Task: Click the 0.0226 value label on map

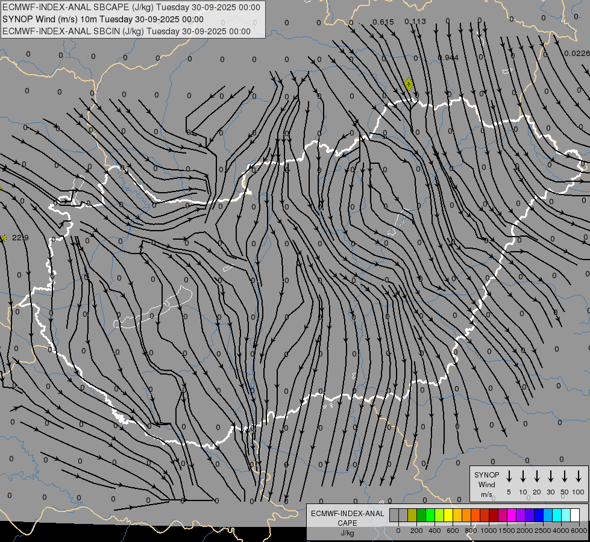Action: tap(577, 54)
